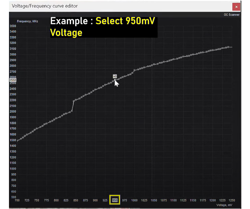
Task: Pick the first curve point at 700 mV
Action: click(x=17, y=140)
